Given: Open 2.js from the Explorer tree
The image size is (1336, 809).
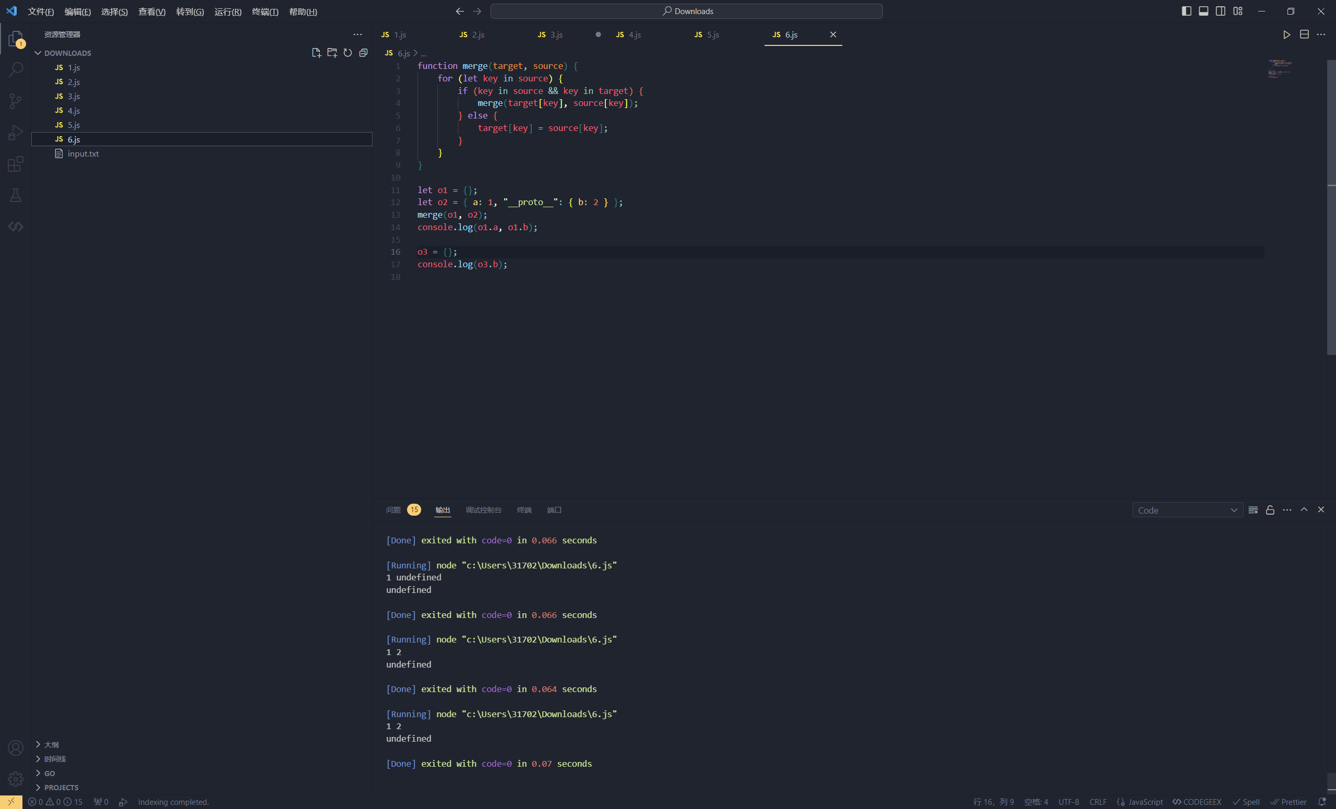Looking at the screenshot, I should click(201, 82).
